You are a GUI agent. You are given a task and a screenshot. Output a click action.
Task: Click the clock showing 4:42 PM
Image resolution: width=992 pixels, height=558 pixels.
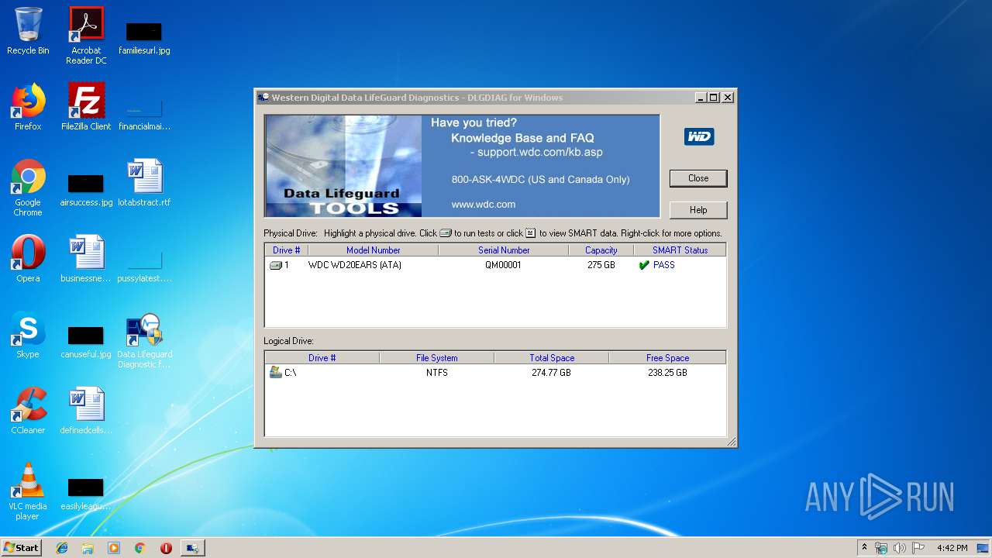pos(952,548)
